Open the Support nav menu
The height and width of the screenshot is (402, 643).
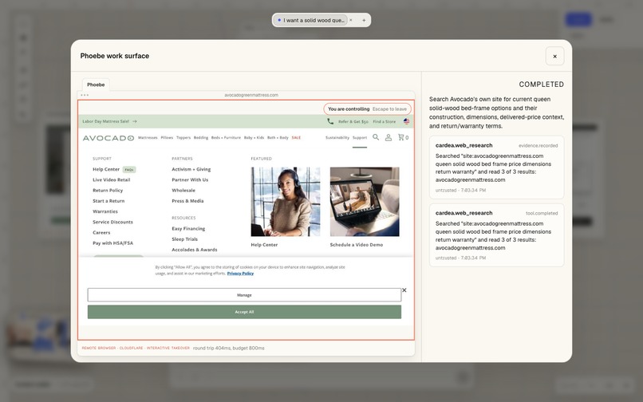(x=360, y=138)
